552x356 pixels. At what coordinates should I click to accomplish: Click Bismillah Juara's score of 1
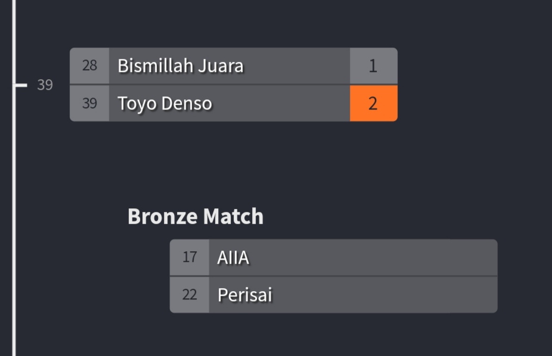(373, 65)
